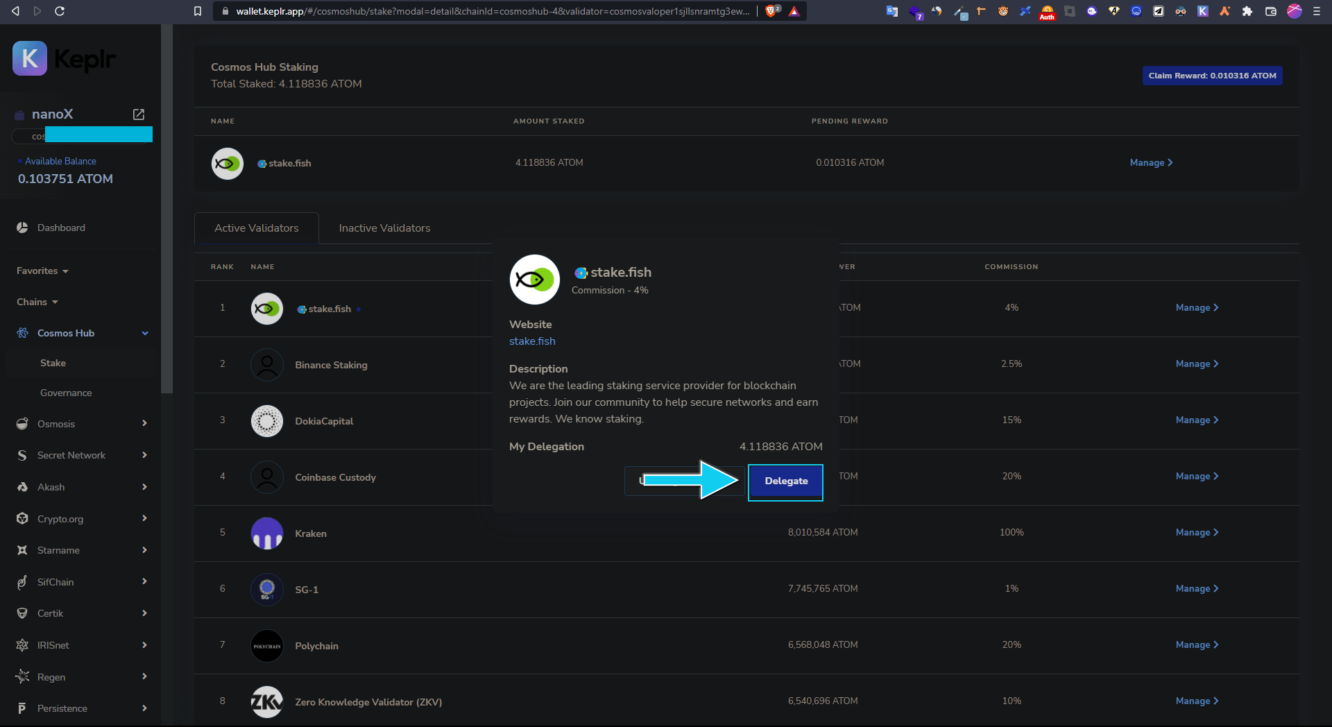Click the Akash chain icon
The image size is (1332, 727).
click(x=22, y=487)
